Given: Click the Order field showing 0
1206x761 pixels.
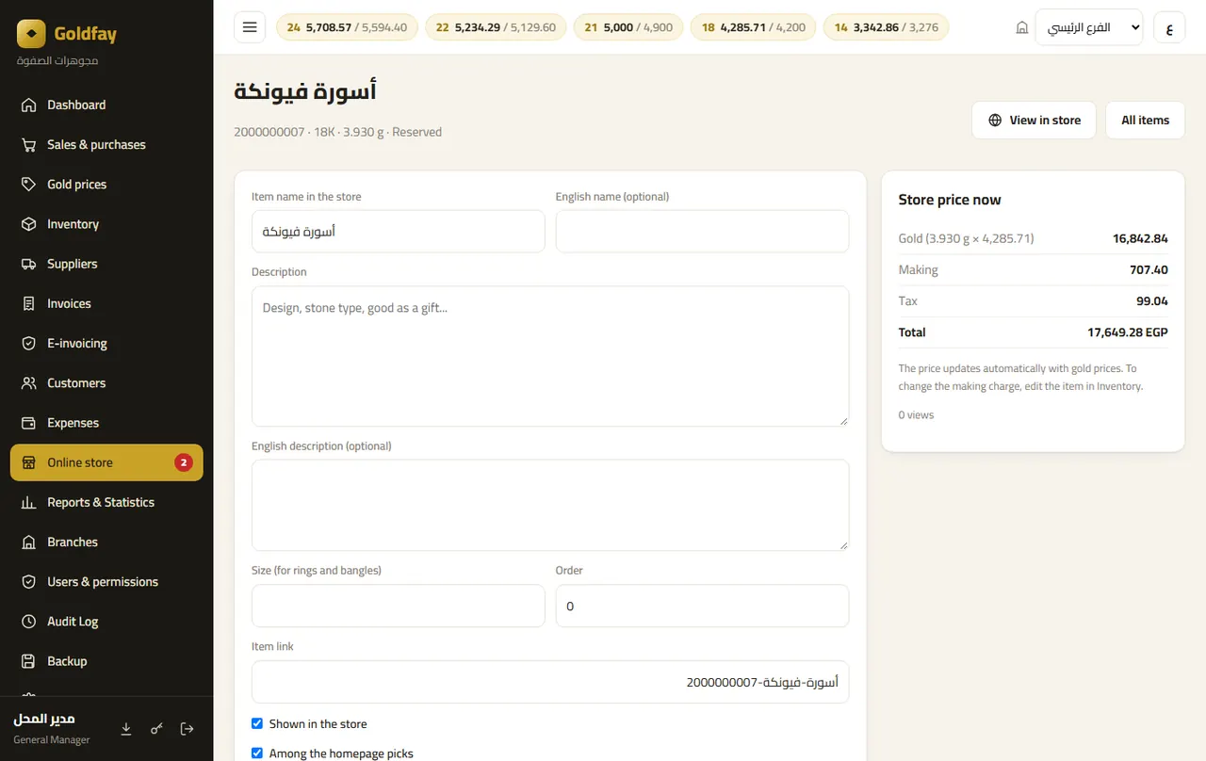Looking at the screenshot, I should coord(702,607).
